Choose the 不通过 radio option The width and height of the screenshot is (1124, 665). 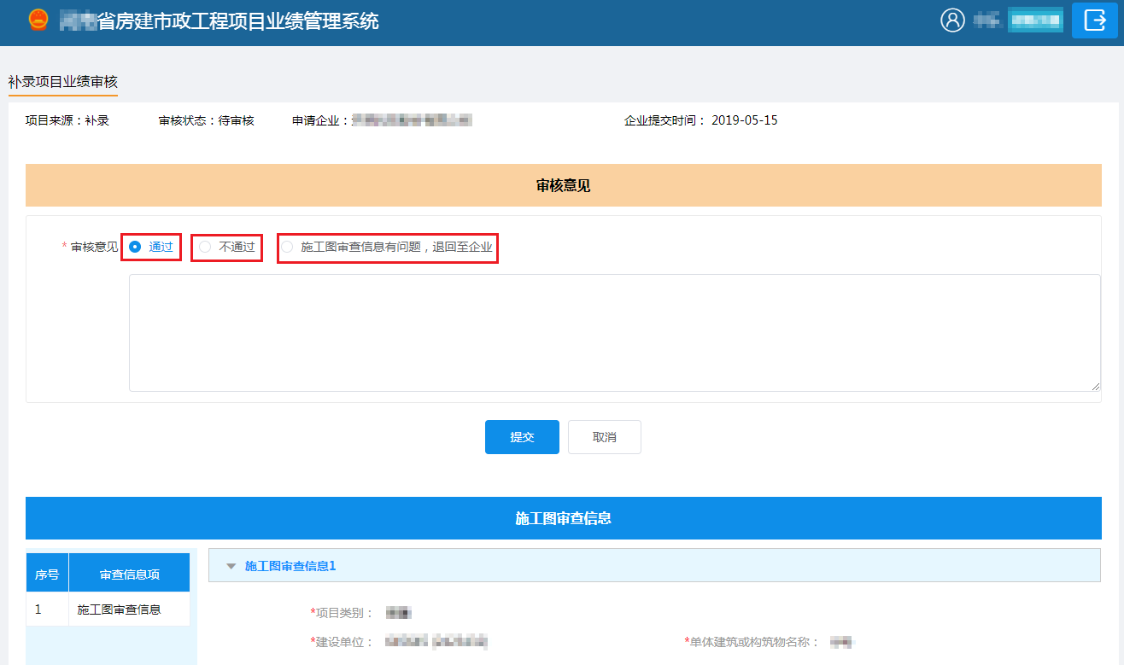point(205,247)
